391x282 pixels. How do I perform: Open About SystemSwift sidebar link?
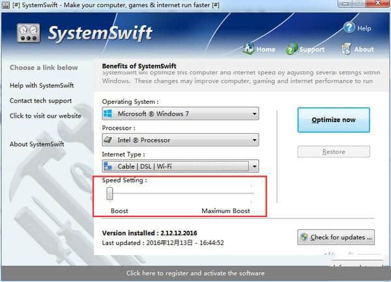click(x=36, y=144)
